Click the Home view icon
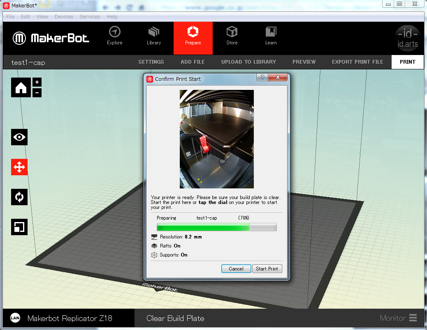 [21, 87]
